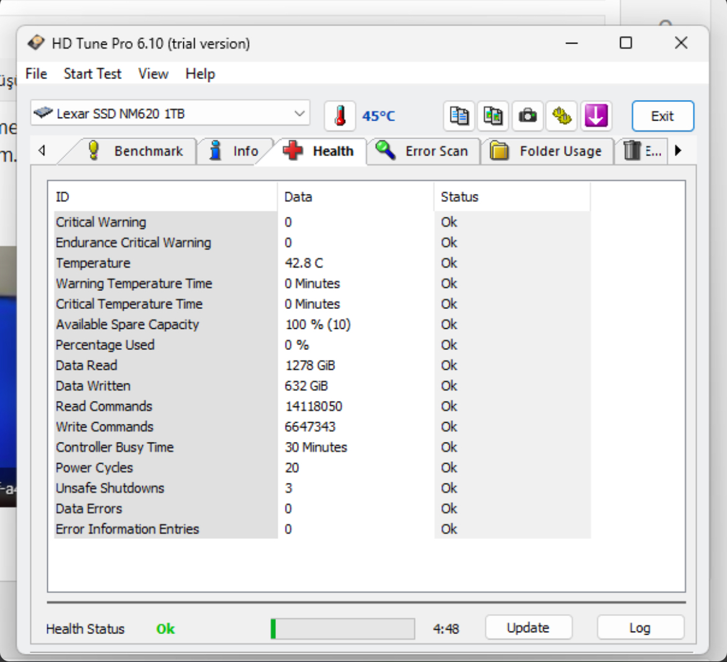Maximize the HD Tune Pro window
Image resolution: width=727 pixels, height=662 pixels.
[626, 43]
